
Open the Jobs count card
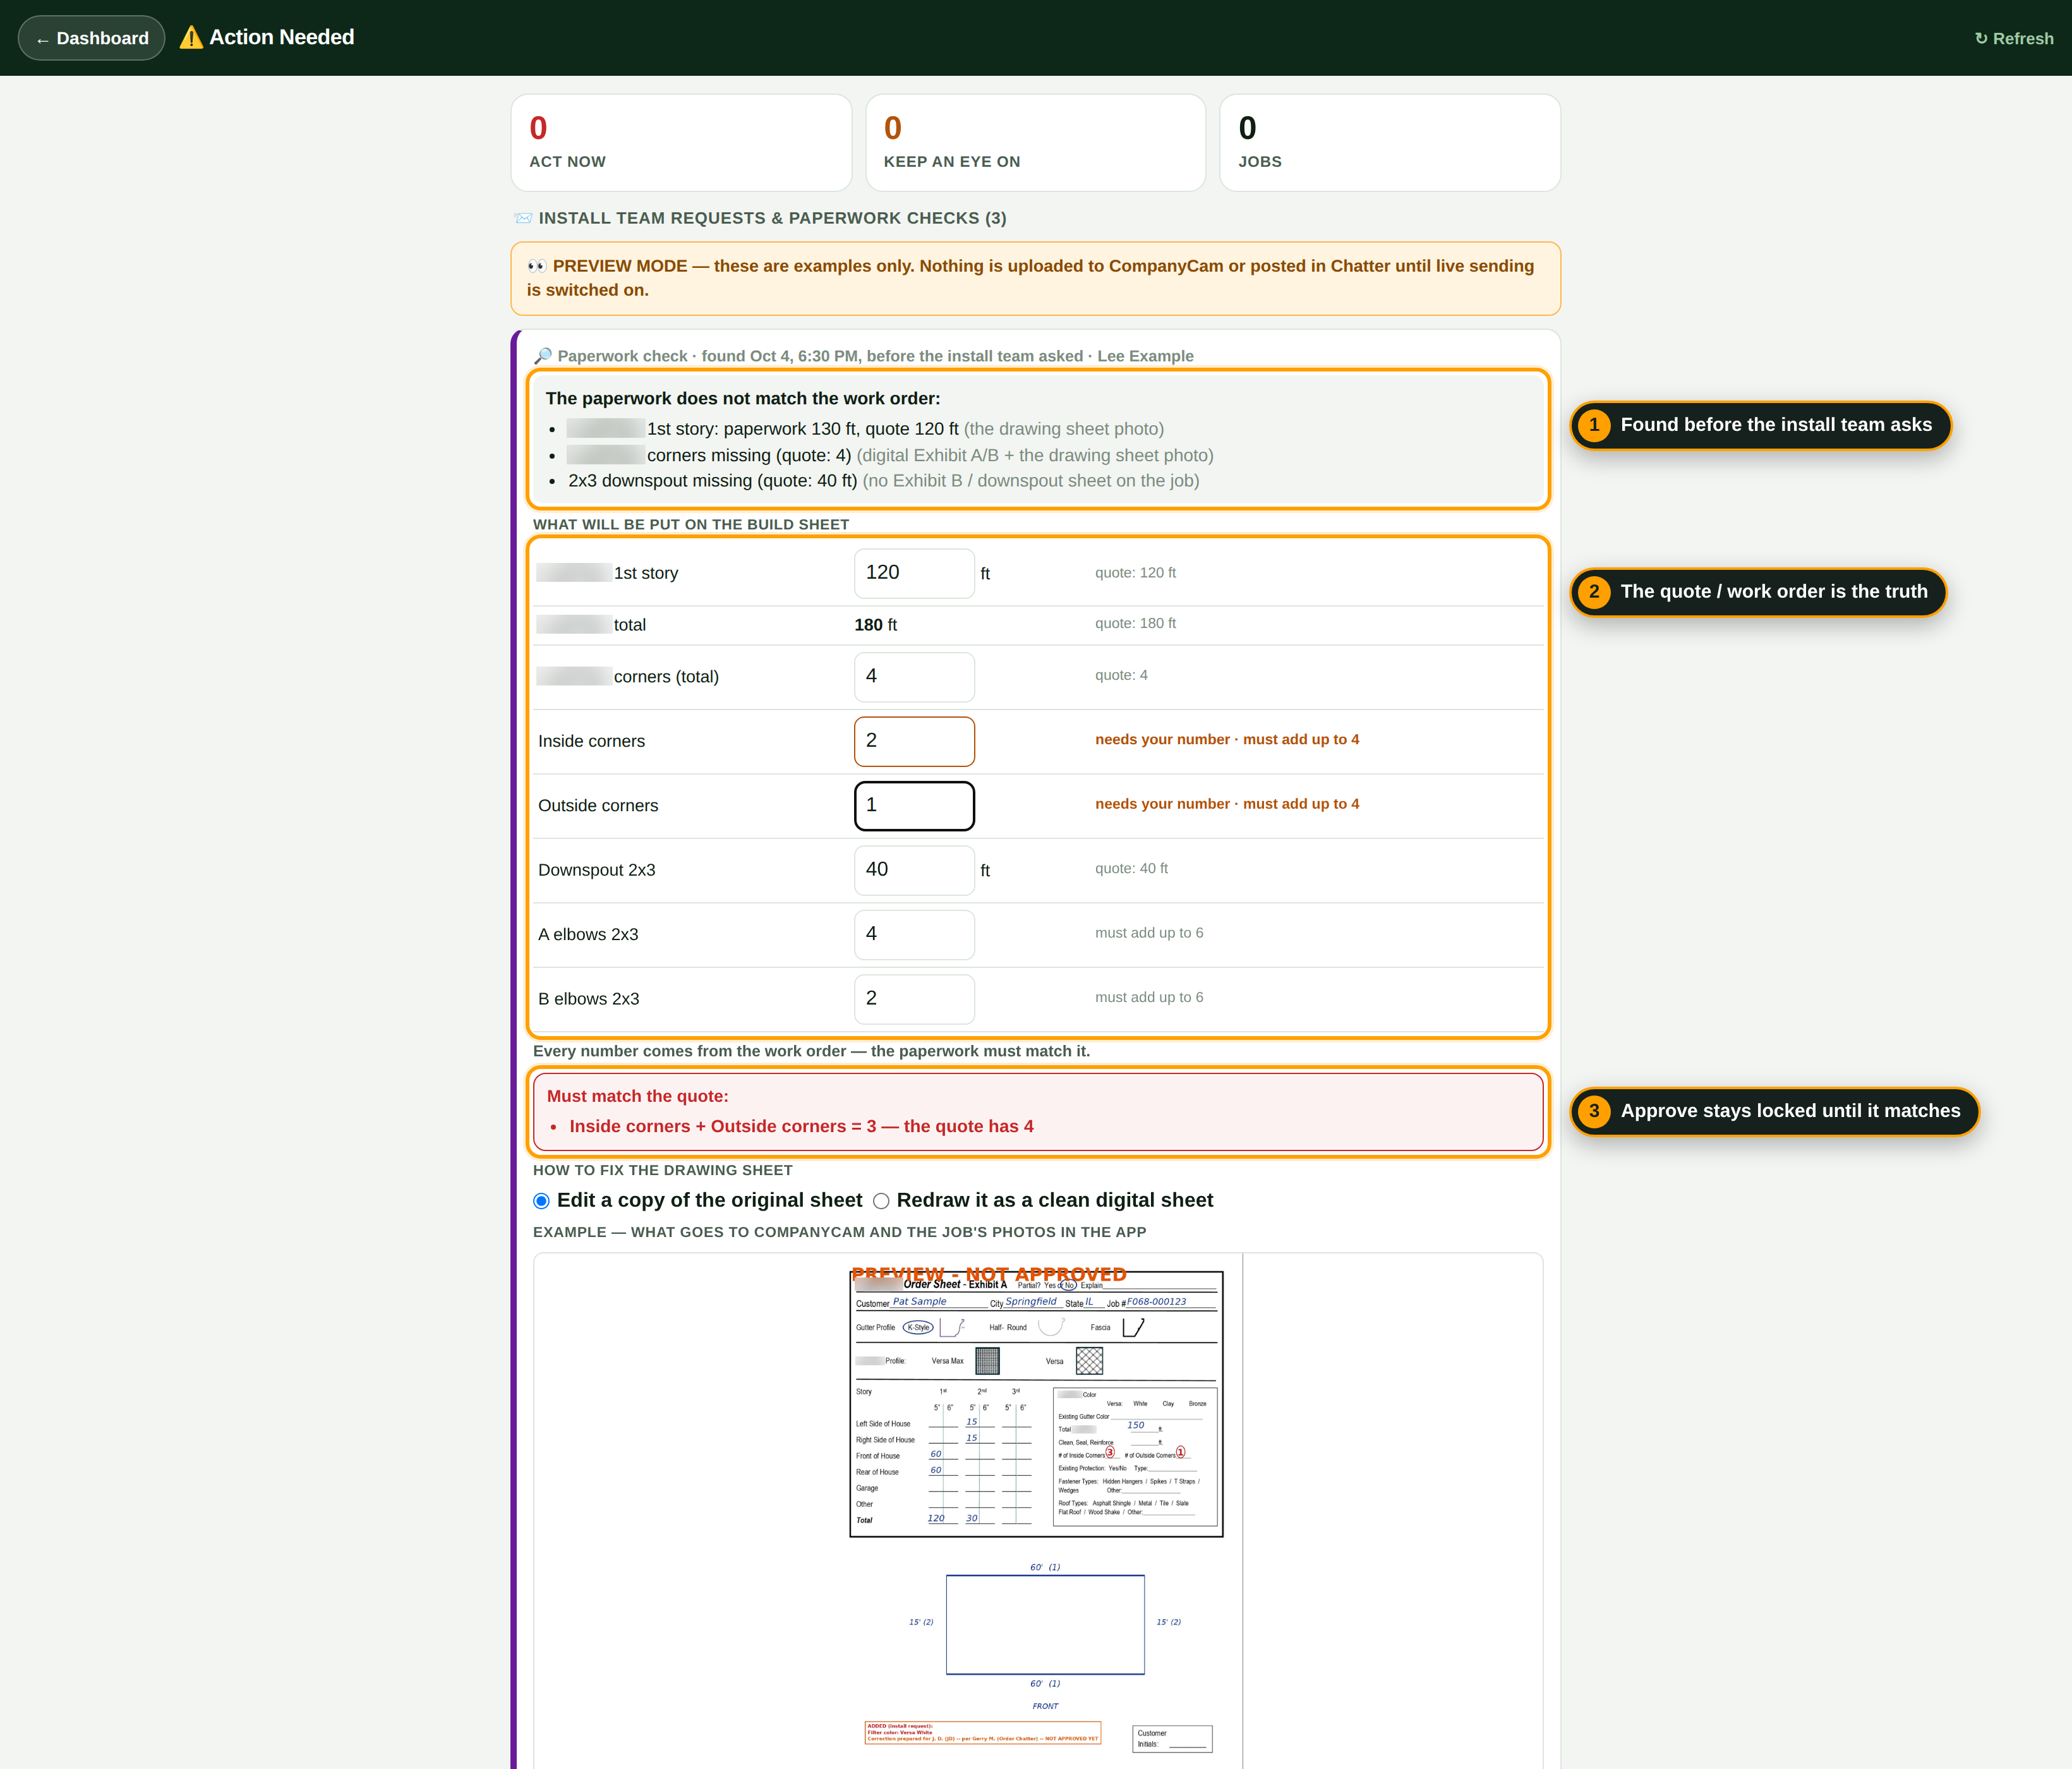(x=1389, y=143)
